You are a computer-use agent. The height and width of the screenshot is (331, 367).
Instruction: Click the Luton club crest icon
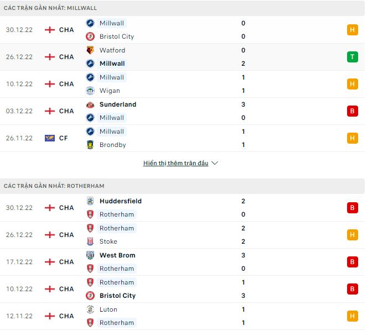pyautogui.click(x=90, y=309)
